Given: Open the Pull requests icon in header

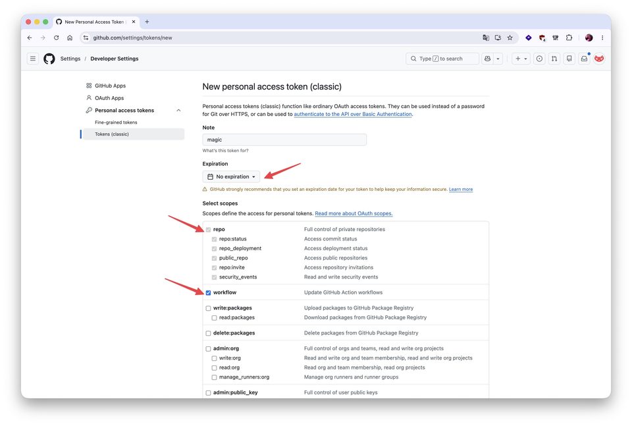Looking at the screenshot, I should [554, 59].
